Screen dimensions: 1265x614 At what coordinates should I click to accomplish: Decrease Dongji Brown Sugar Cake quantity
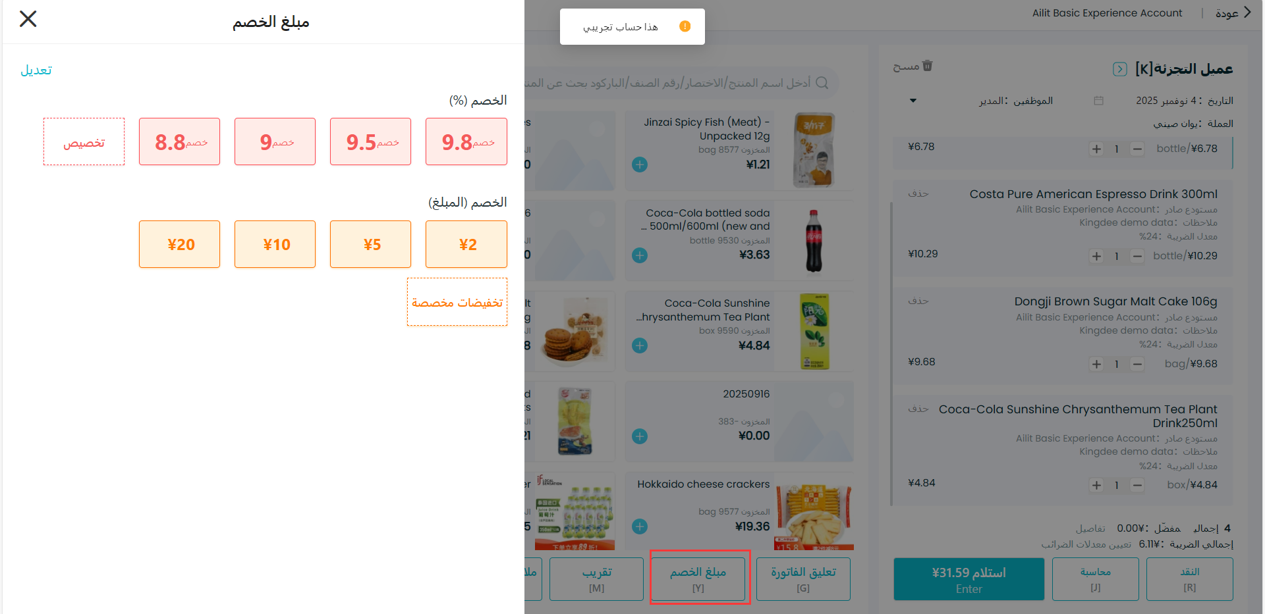tap(1137, 364)
